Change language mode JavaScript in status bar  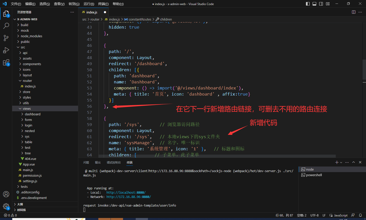click(x=341, y=215)
